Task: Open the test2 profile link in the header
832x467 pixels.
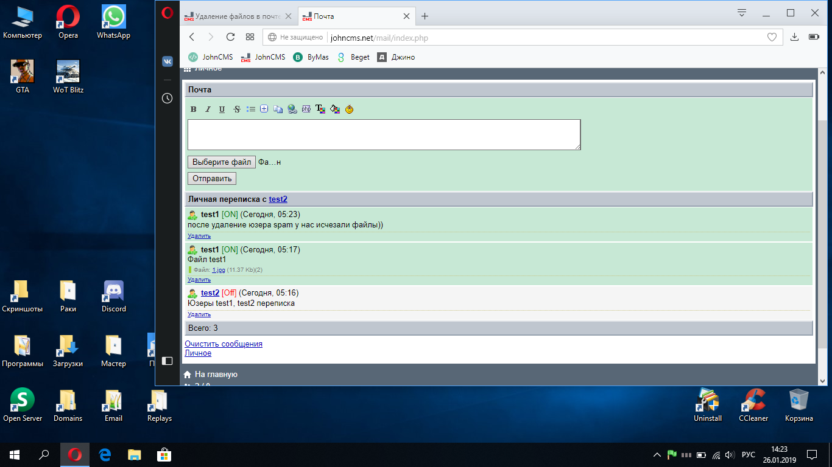Action: tap(278, 199)
